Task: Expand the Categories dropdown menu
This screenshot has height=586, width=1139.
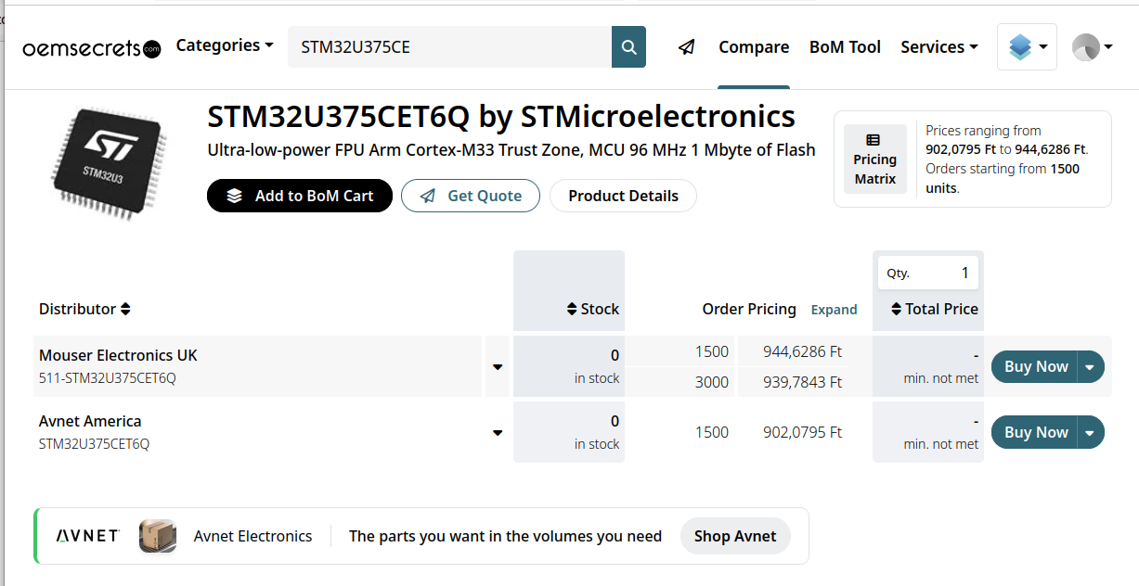Action: click(x=225, y=45)
